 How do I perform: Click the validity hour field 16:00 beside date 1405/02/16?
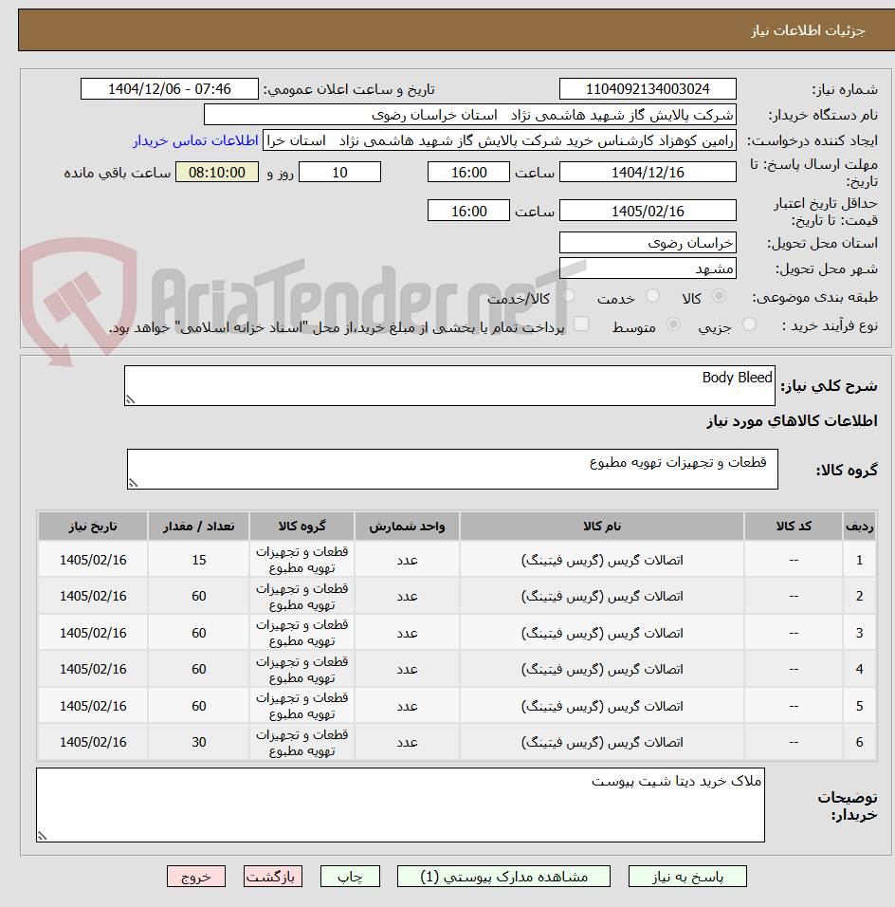(469, 212)
